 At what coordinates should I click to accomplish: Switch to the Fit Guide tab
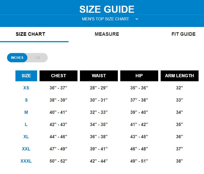[183, 34]
